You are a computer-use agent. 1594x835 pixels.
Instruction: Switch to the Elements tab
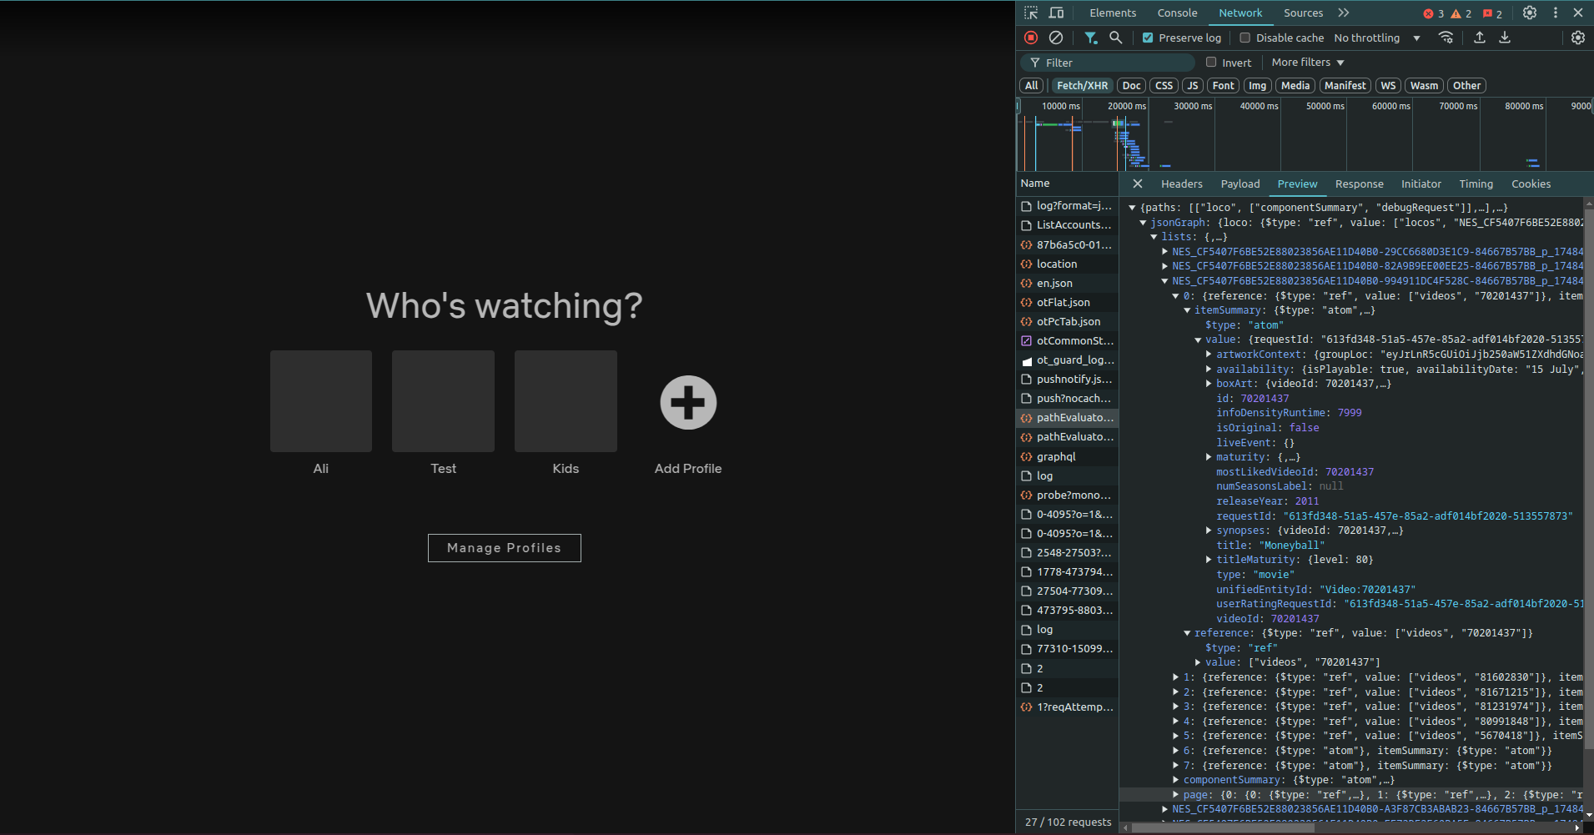1113,13
